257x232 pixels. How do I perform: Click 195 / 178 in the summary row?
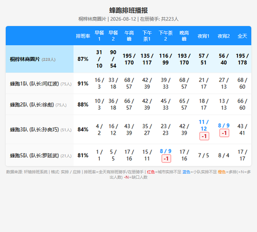(242, 59)
